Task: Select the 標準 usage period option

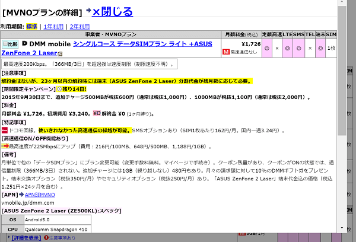Action: click(31, 27)
